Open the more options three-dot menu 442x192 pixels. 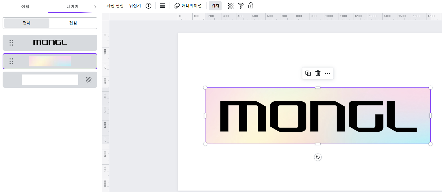pos(328,73)
